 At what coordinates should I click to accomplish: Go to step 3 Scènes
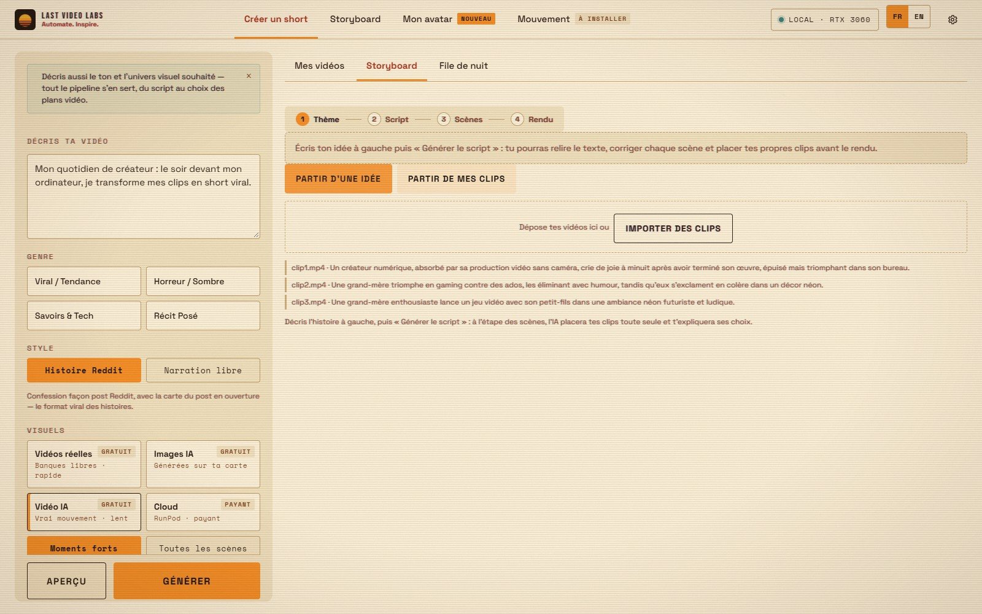(460, 119)
